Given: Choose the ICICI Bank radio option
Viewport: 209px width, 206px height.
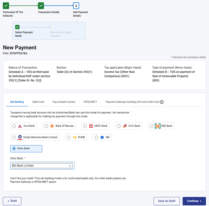Looking at the screenshot, I should [120, 126].
